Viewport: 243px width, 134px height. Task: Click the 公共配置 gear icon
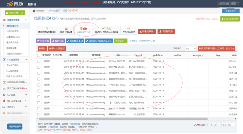4,95
